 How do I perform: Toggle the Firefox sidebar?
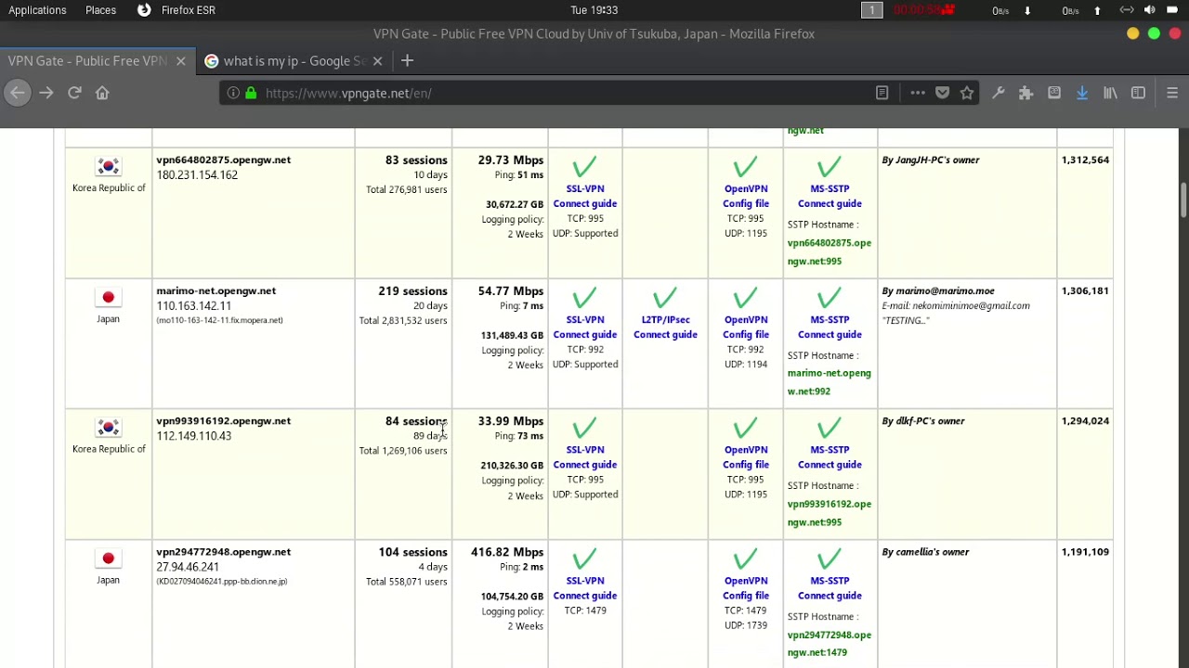tap(1138, 93)
